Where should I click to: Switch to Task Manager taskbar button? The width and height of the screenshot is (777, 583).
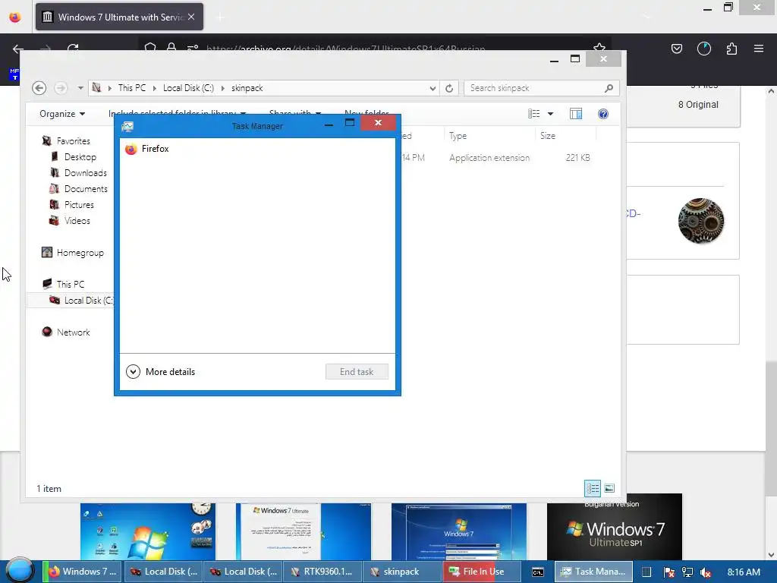[x=594, y=572]
